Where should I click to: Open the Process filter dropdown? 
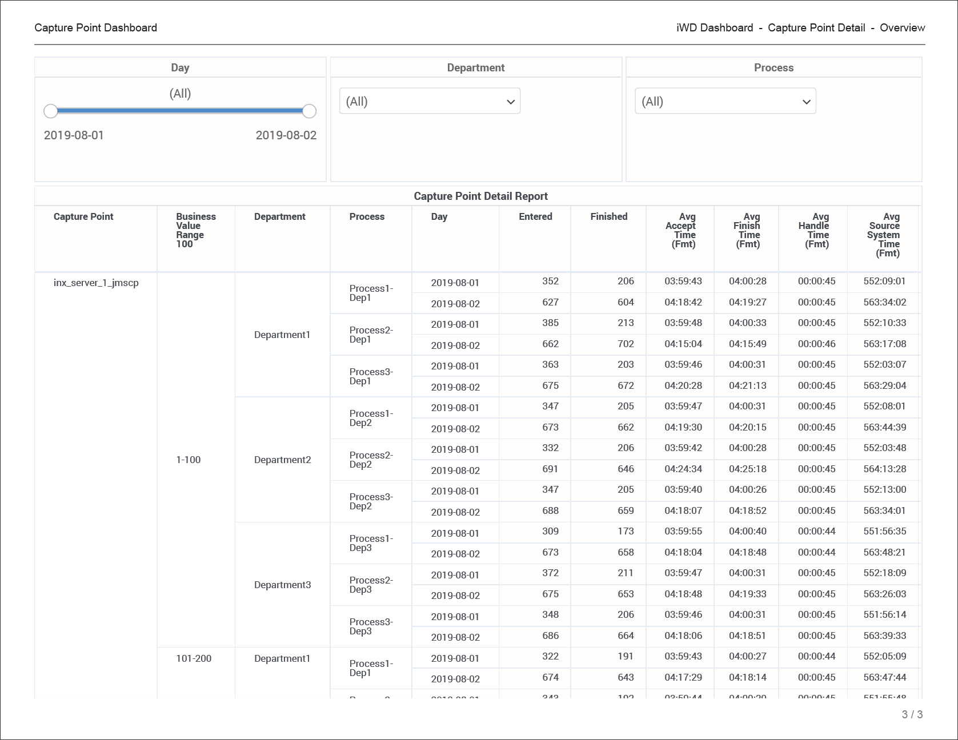pyautogui.click(x=725, y=101)
